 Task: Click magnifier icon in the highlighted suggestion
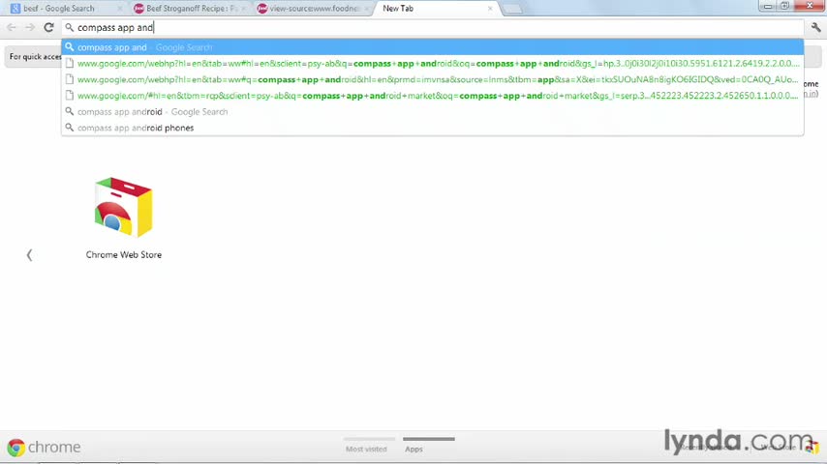[x=69, y=46]
